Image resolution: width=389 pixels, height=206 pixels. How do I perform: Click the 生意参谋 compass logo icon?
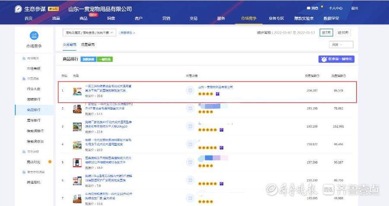pyautogui.click(x=18, y=9)
